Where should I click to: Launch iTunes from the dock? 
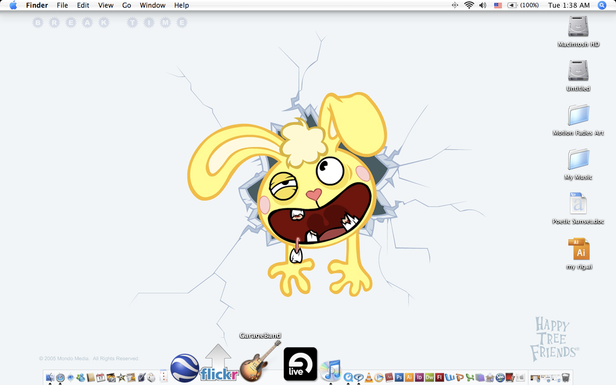pyautogui.click(x=331, y=370)
